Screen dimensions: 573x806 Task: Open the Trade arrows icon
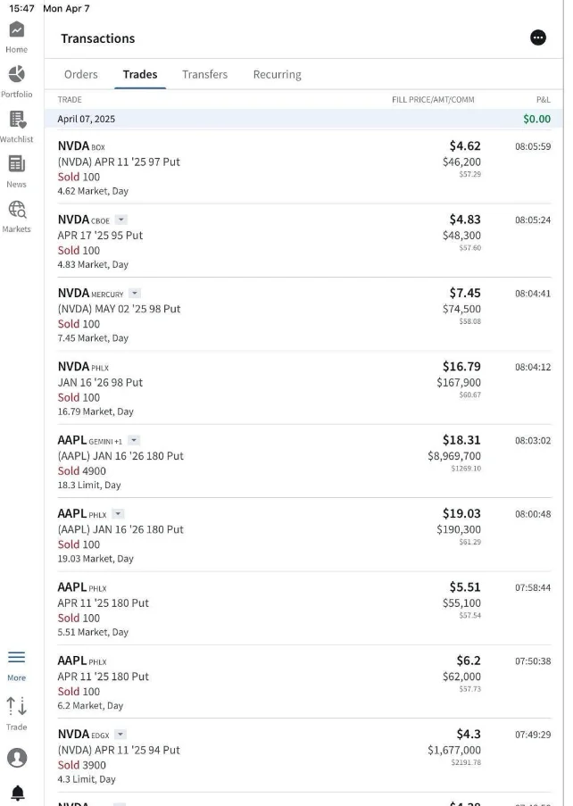16,706
